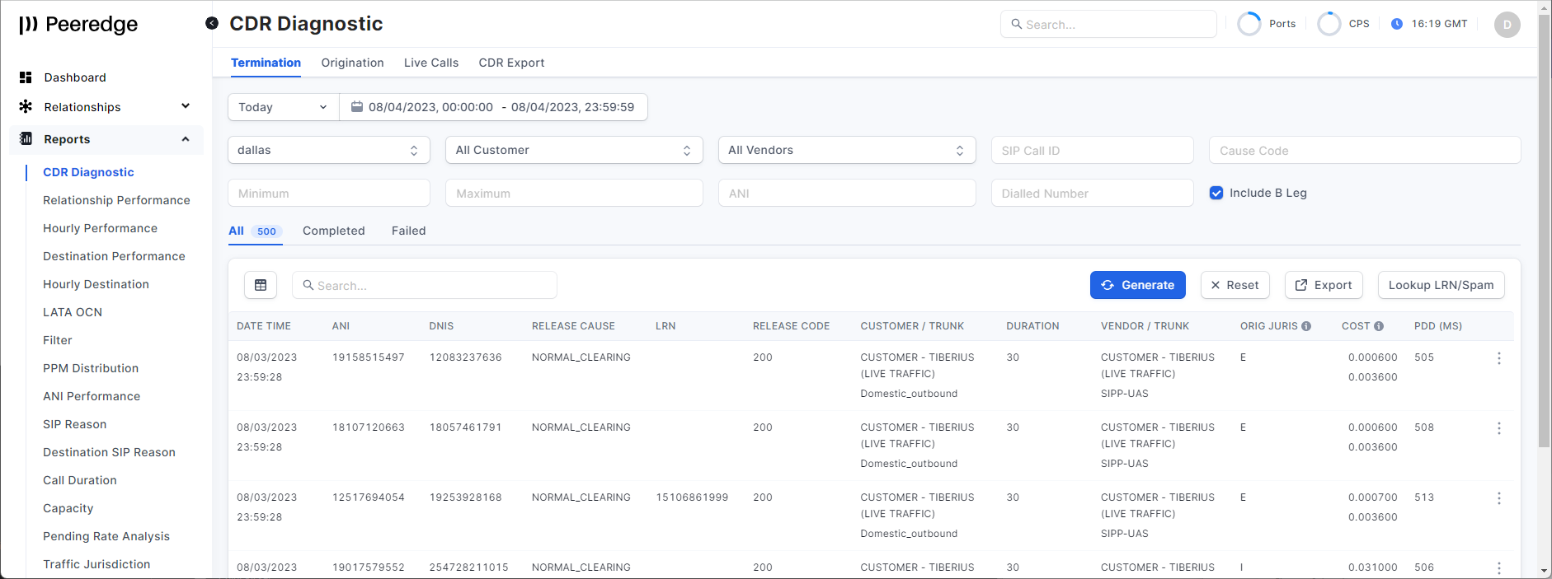Switch to the Live Calls tab

click(x=431, y=63)
